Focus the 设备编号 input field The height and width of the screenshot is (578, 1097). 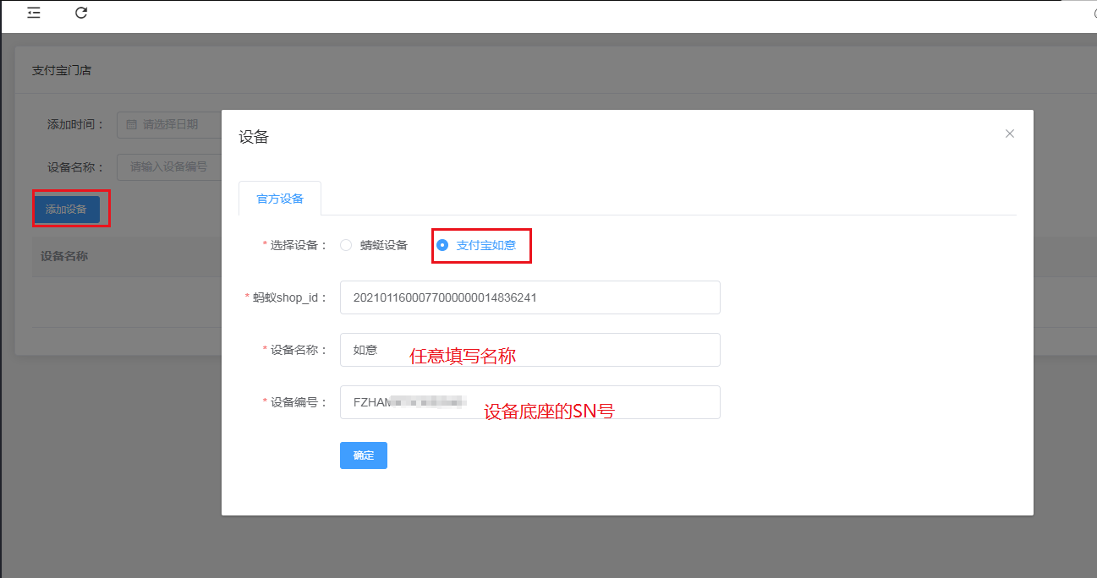530,402
